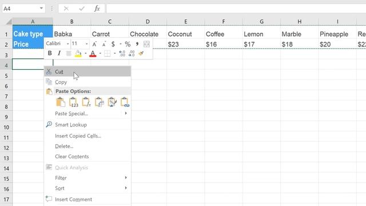Click the Center align button in mini toolbar
Viewport: 366px width, 206px height.
click(x=69, y=53)
